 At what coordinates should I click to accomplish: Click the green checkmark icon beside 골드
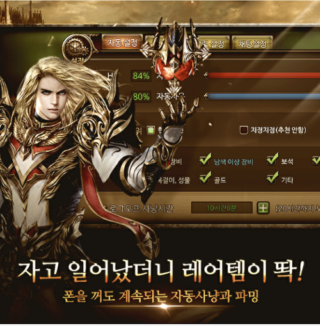point(205,177)
